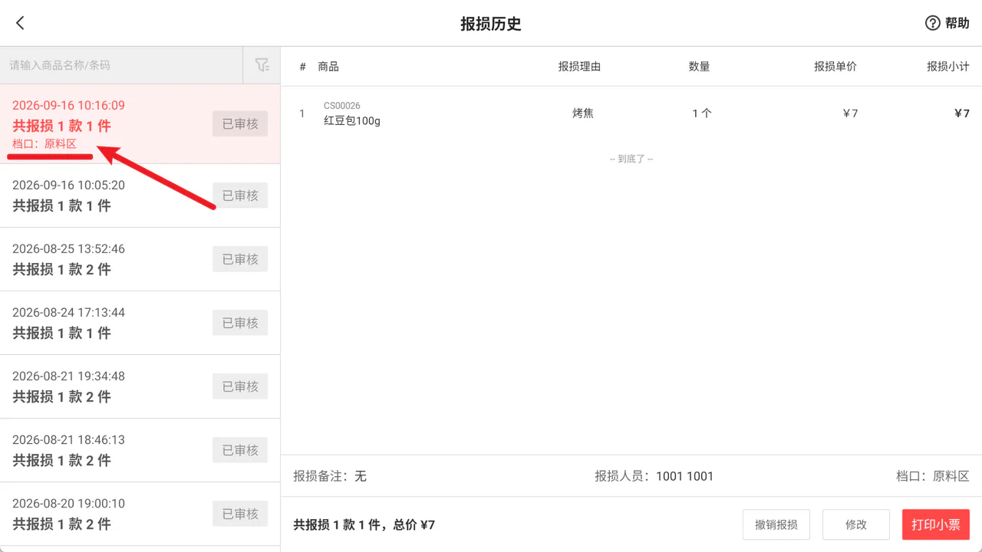Click the 帮助 text link

[957, 23]
